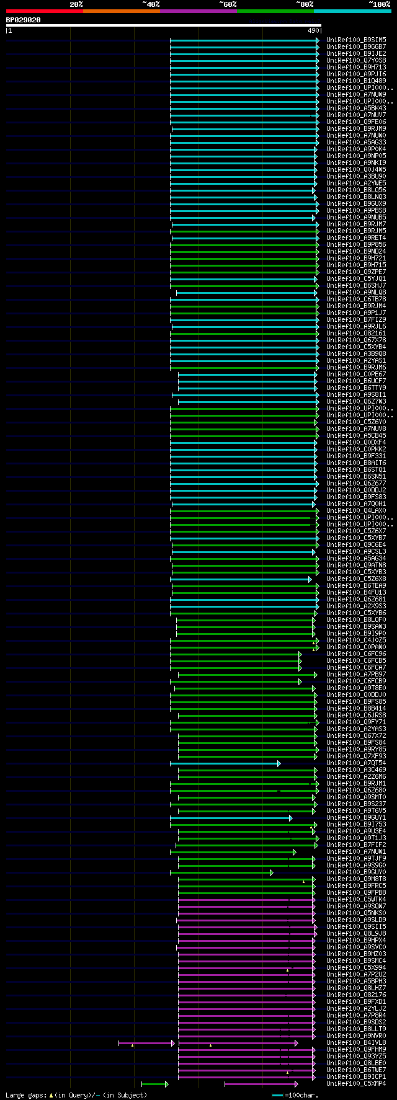Click the orange ~40% legend segment

(x=122, y=11)
